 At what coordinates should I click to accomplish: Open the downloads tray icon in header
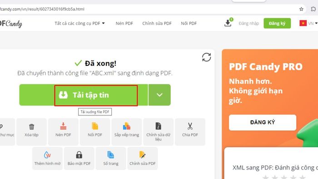tap(229, 23)
